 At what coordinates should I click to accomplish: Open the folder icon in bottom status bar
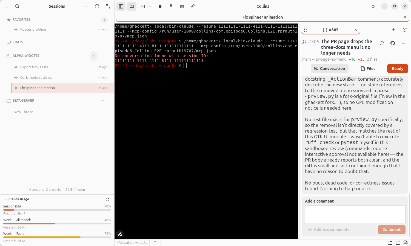tap(390, 243)
